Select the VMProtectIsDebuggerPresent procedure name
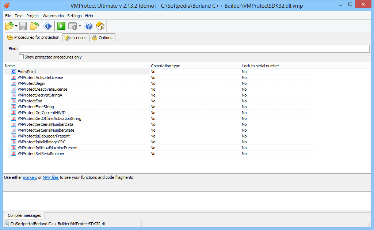 click(44, 136)
